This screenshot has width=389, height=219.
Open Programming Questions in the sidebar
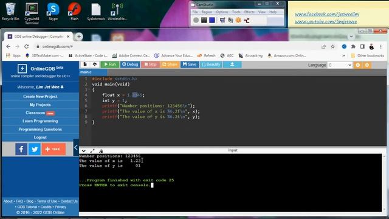click(40, 130)
